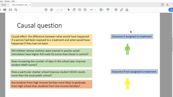Click the yellow person figure
This screenshot has width=173, height=97.
pyautogui.click(x=127, y=84)
